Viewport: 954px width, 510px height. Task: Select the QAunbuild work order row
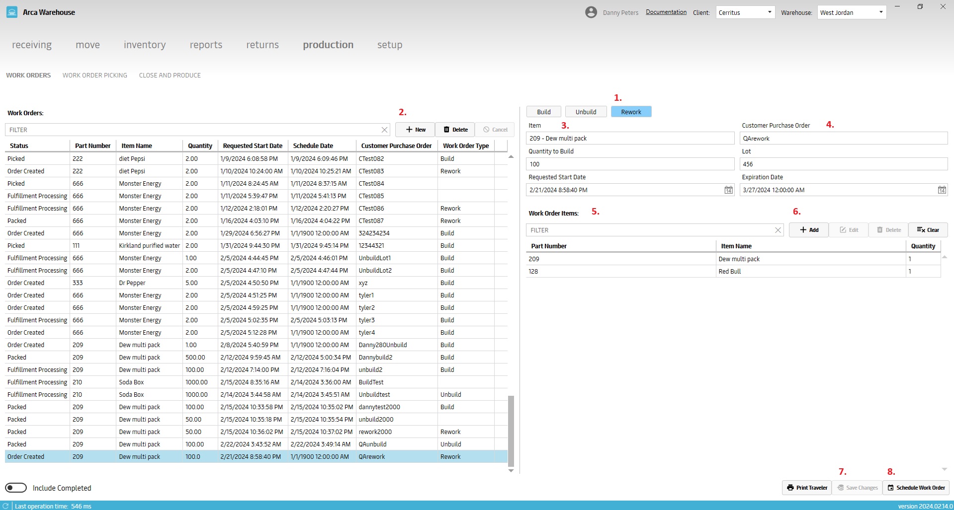256,444
